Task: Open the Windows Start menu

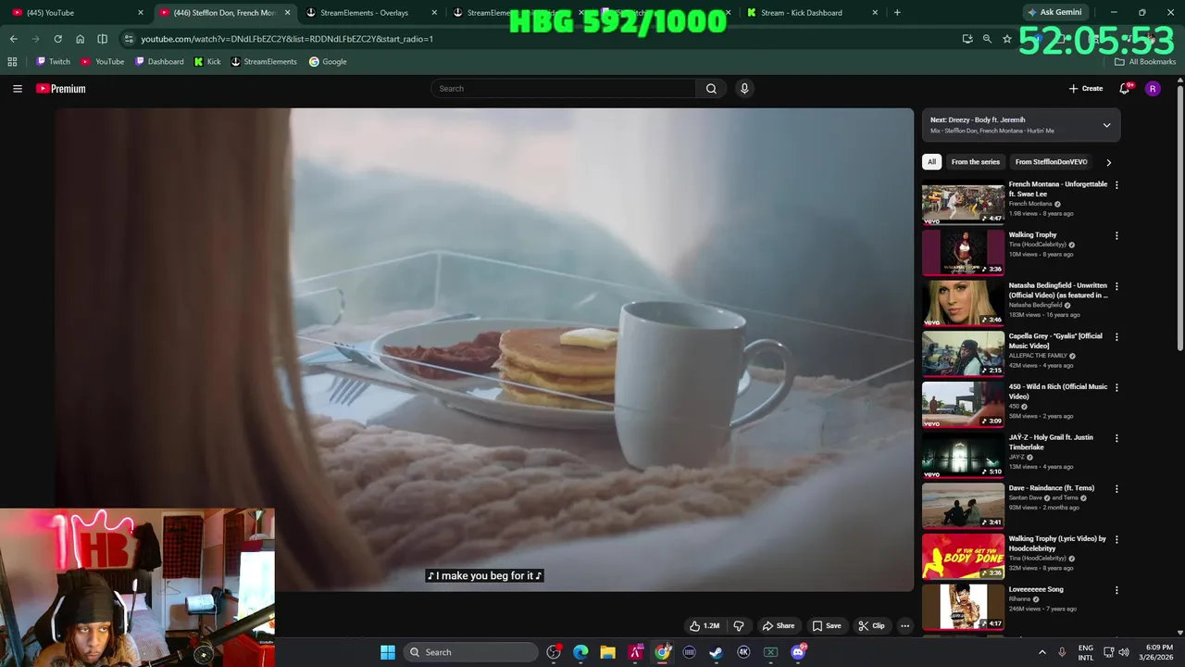Action: [388, 652]
